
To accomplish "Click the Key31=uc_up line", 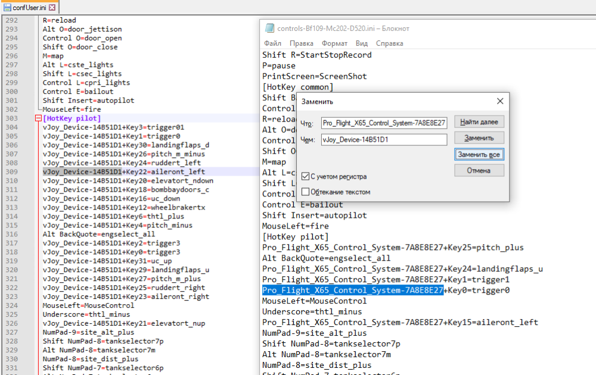I will [x=107, y=261].
